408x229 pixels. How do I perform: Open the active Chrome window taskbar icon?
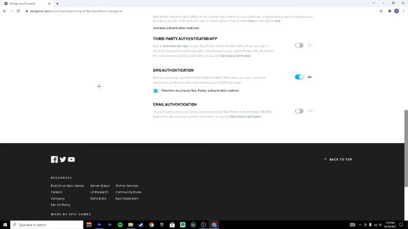(x=214, y=225)
